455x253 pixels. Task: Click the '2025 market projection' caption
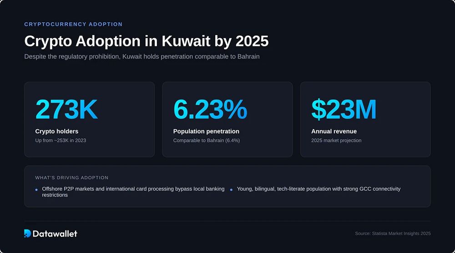336,141
